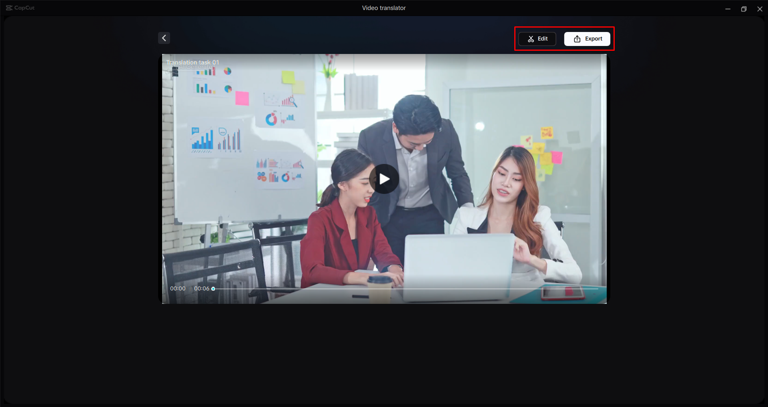Click the video preview thumbnail area
The height and width of the screenshot is (407, 768).
(384, 179)
